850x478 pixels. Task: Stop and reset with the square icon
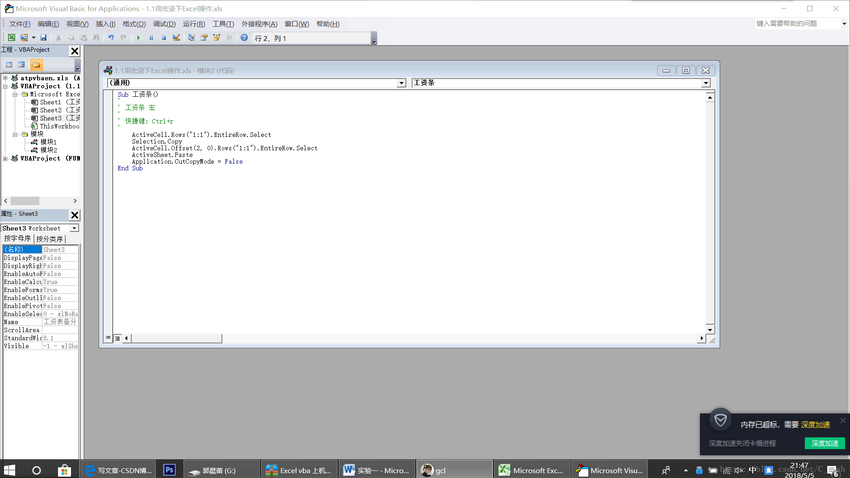tap(163, 38)
